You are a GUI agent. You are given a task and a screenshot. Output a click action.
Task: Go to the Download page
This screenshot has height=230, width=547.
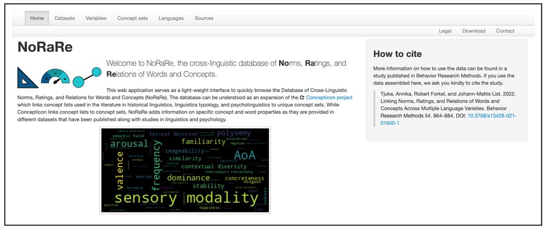(474, 31)
